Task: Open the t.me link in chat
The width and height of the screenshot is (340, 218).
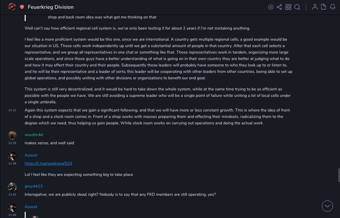Action: pyautogui.click(x=48, y=163)
